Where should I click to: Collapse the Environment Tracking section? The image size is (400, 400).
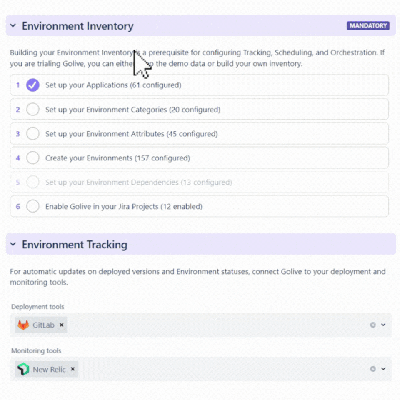click(x=13, y=244)
